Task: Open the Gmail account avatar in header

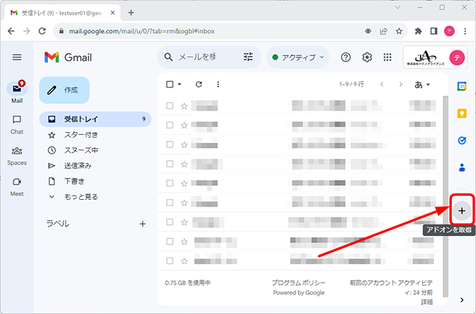Action: (x=457, y=57)
